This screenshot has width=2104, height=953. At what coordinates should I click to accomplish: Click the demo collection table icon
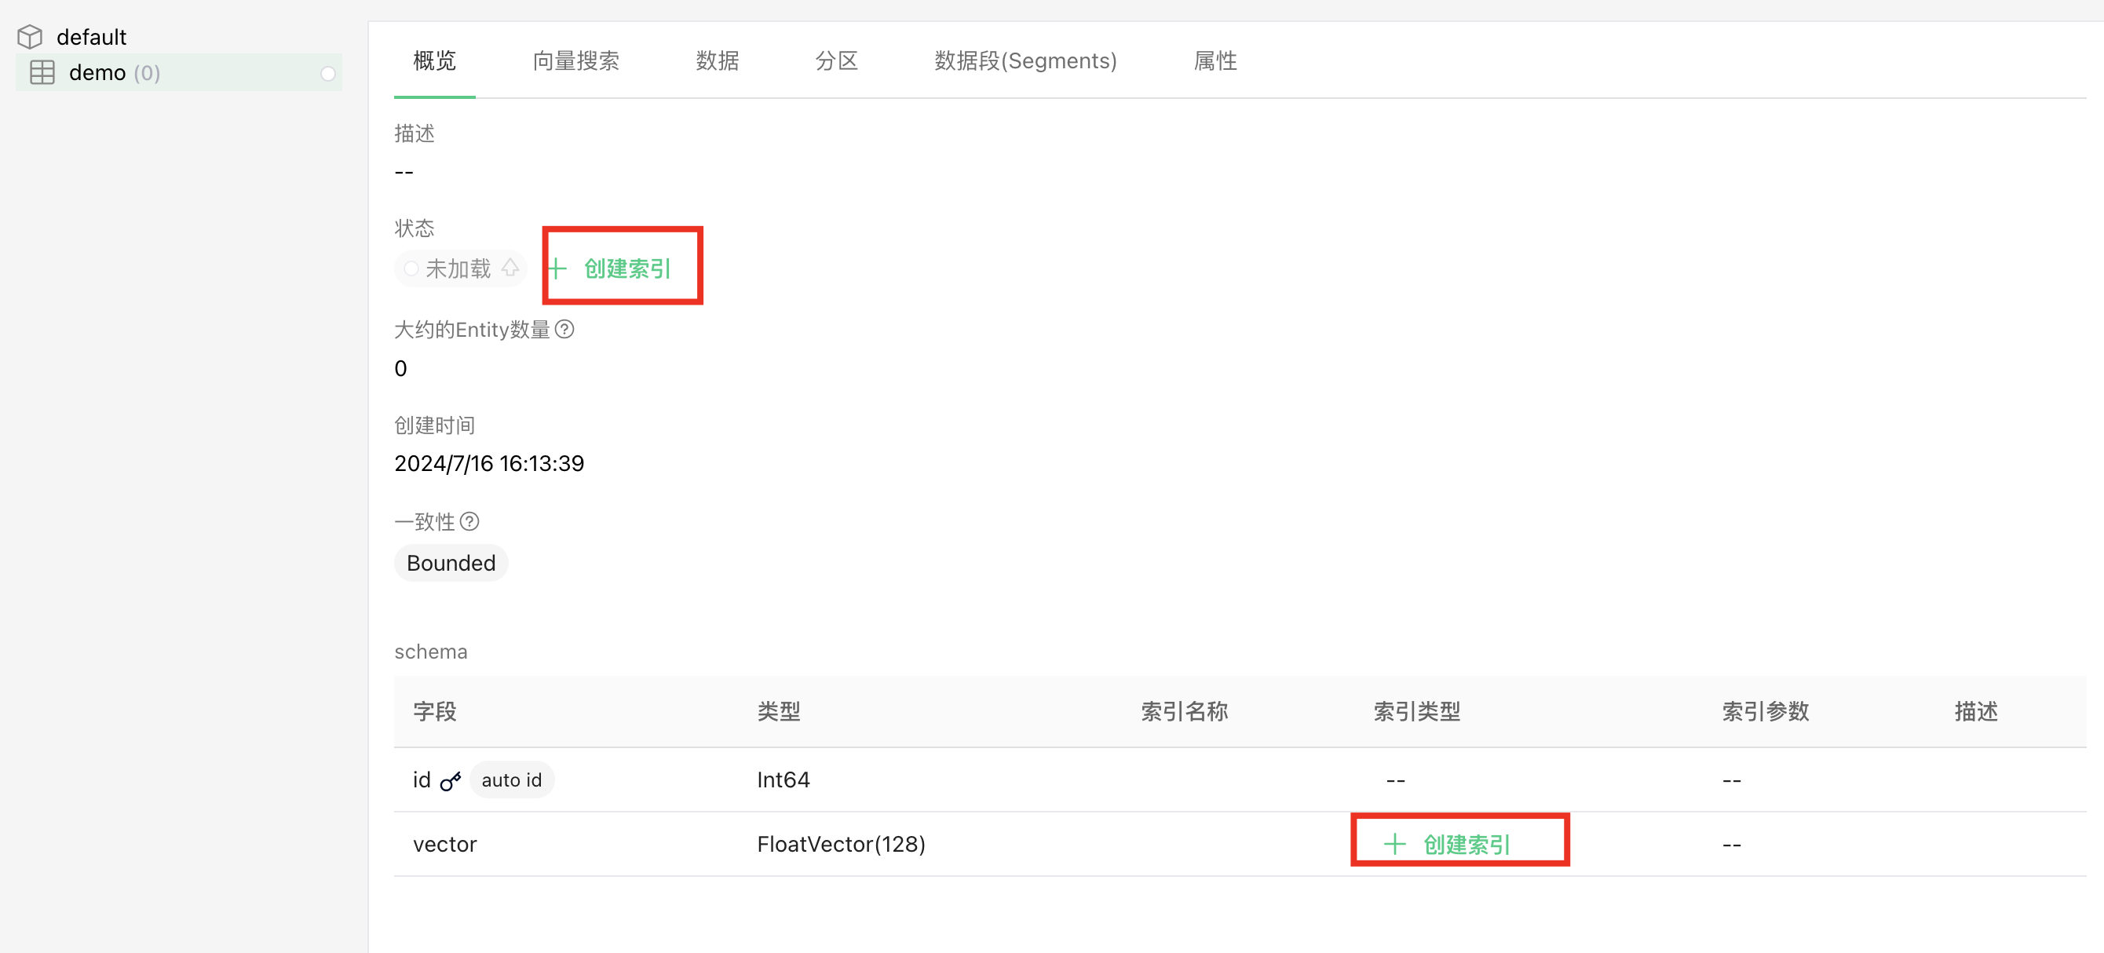pos(42,73)
